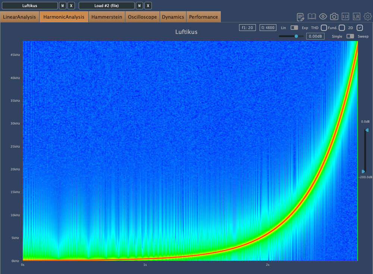Uncheck the 2D checkbox
373x274 pixels.
pos(360,28)
